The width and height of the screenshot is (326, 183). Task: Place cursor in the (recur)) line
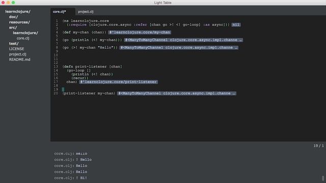coord(79,78)
